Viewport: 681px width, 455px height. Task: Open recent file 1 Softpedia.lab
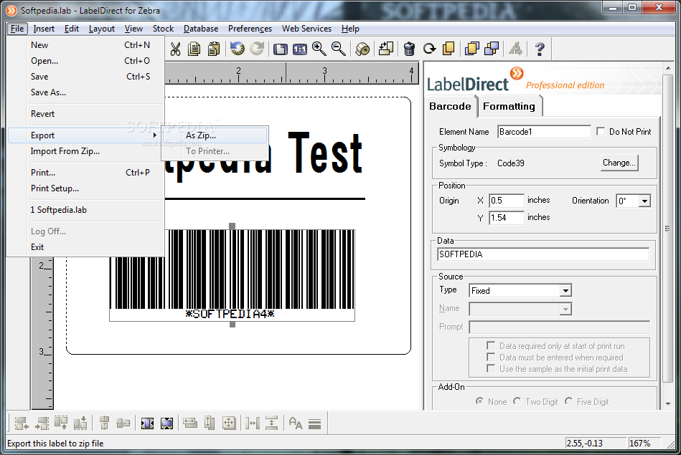point(86,210)
